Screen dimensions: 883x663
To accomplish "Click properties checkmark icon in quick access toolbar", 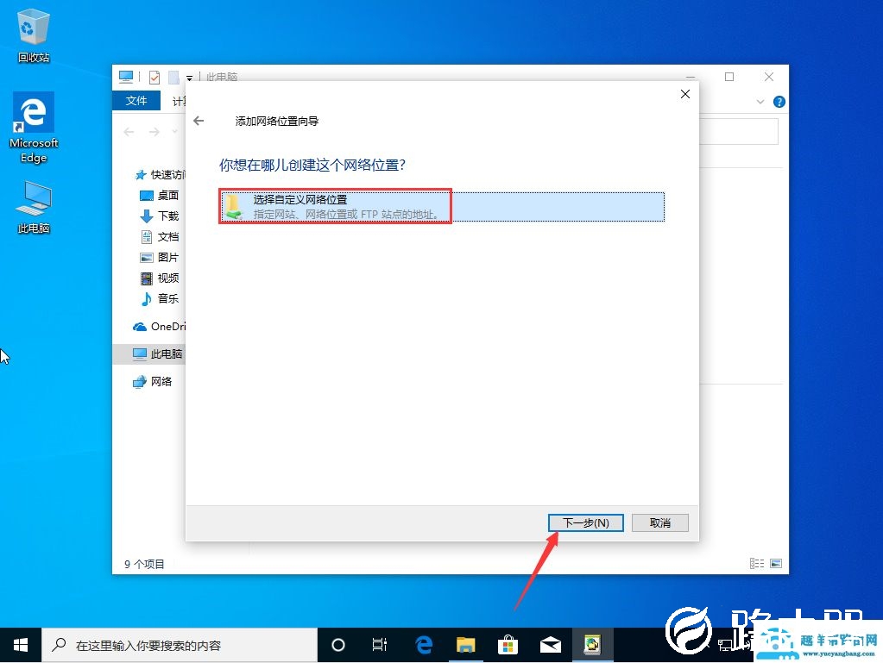I will click(x=155, y=77).
